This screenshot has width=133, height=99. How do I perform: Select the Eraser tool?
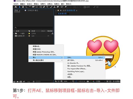(x=58, y=7)
